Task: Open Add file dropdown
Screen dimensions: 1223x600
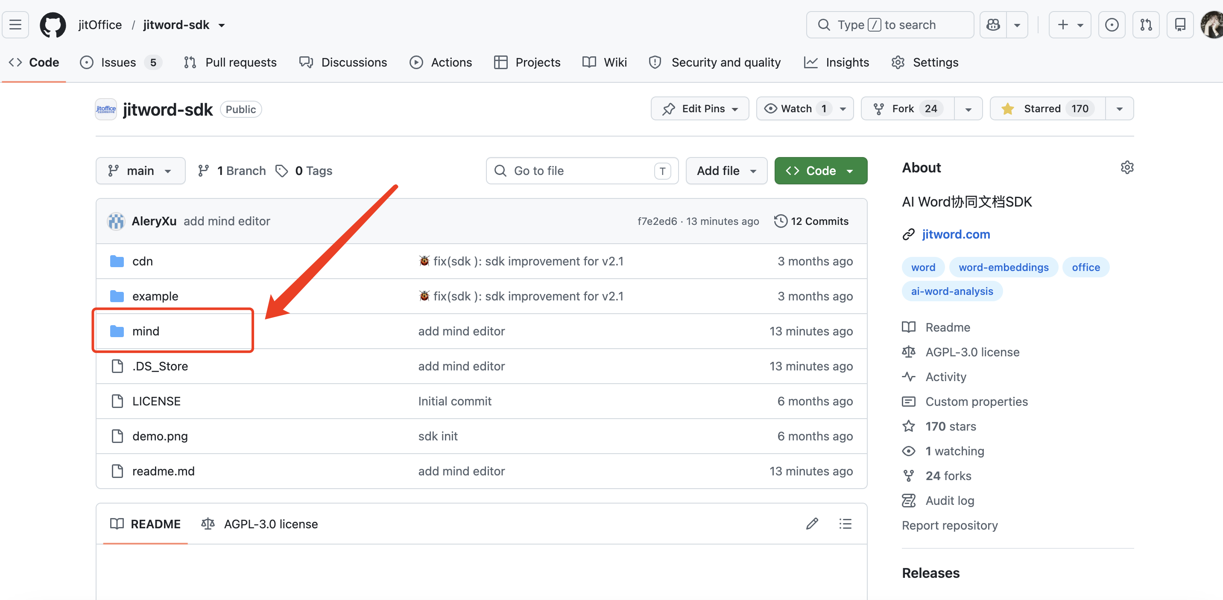Action: coord(726,171)
